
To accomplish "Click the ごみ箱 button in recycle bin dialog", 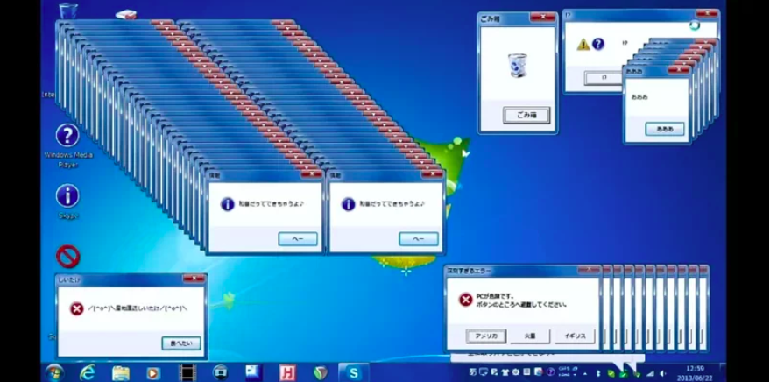I will (526, 116).
